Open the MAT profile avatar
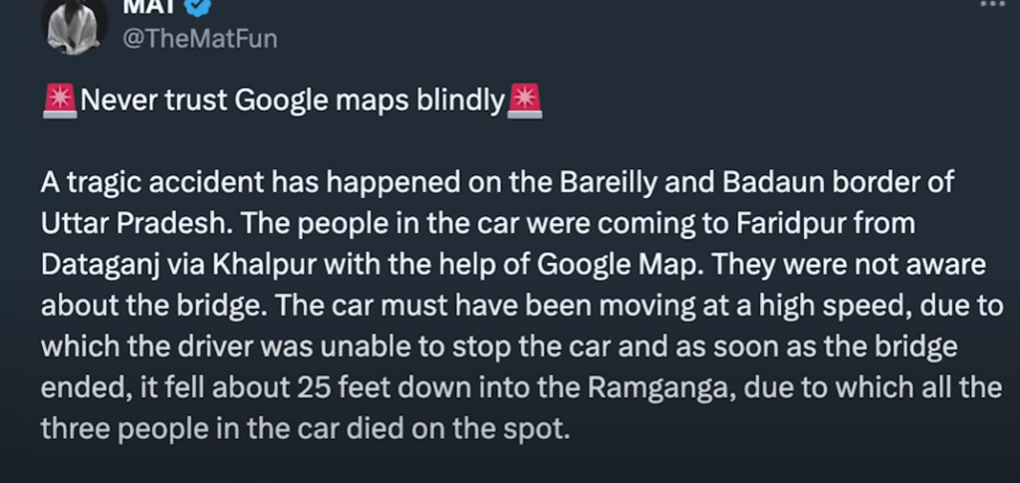1020x483 pixels. coord(75,25)
